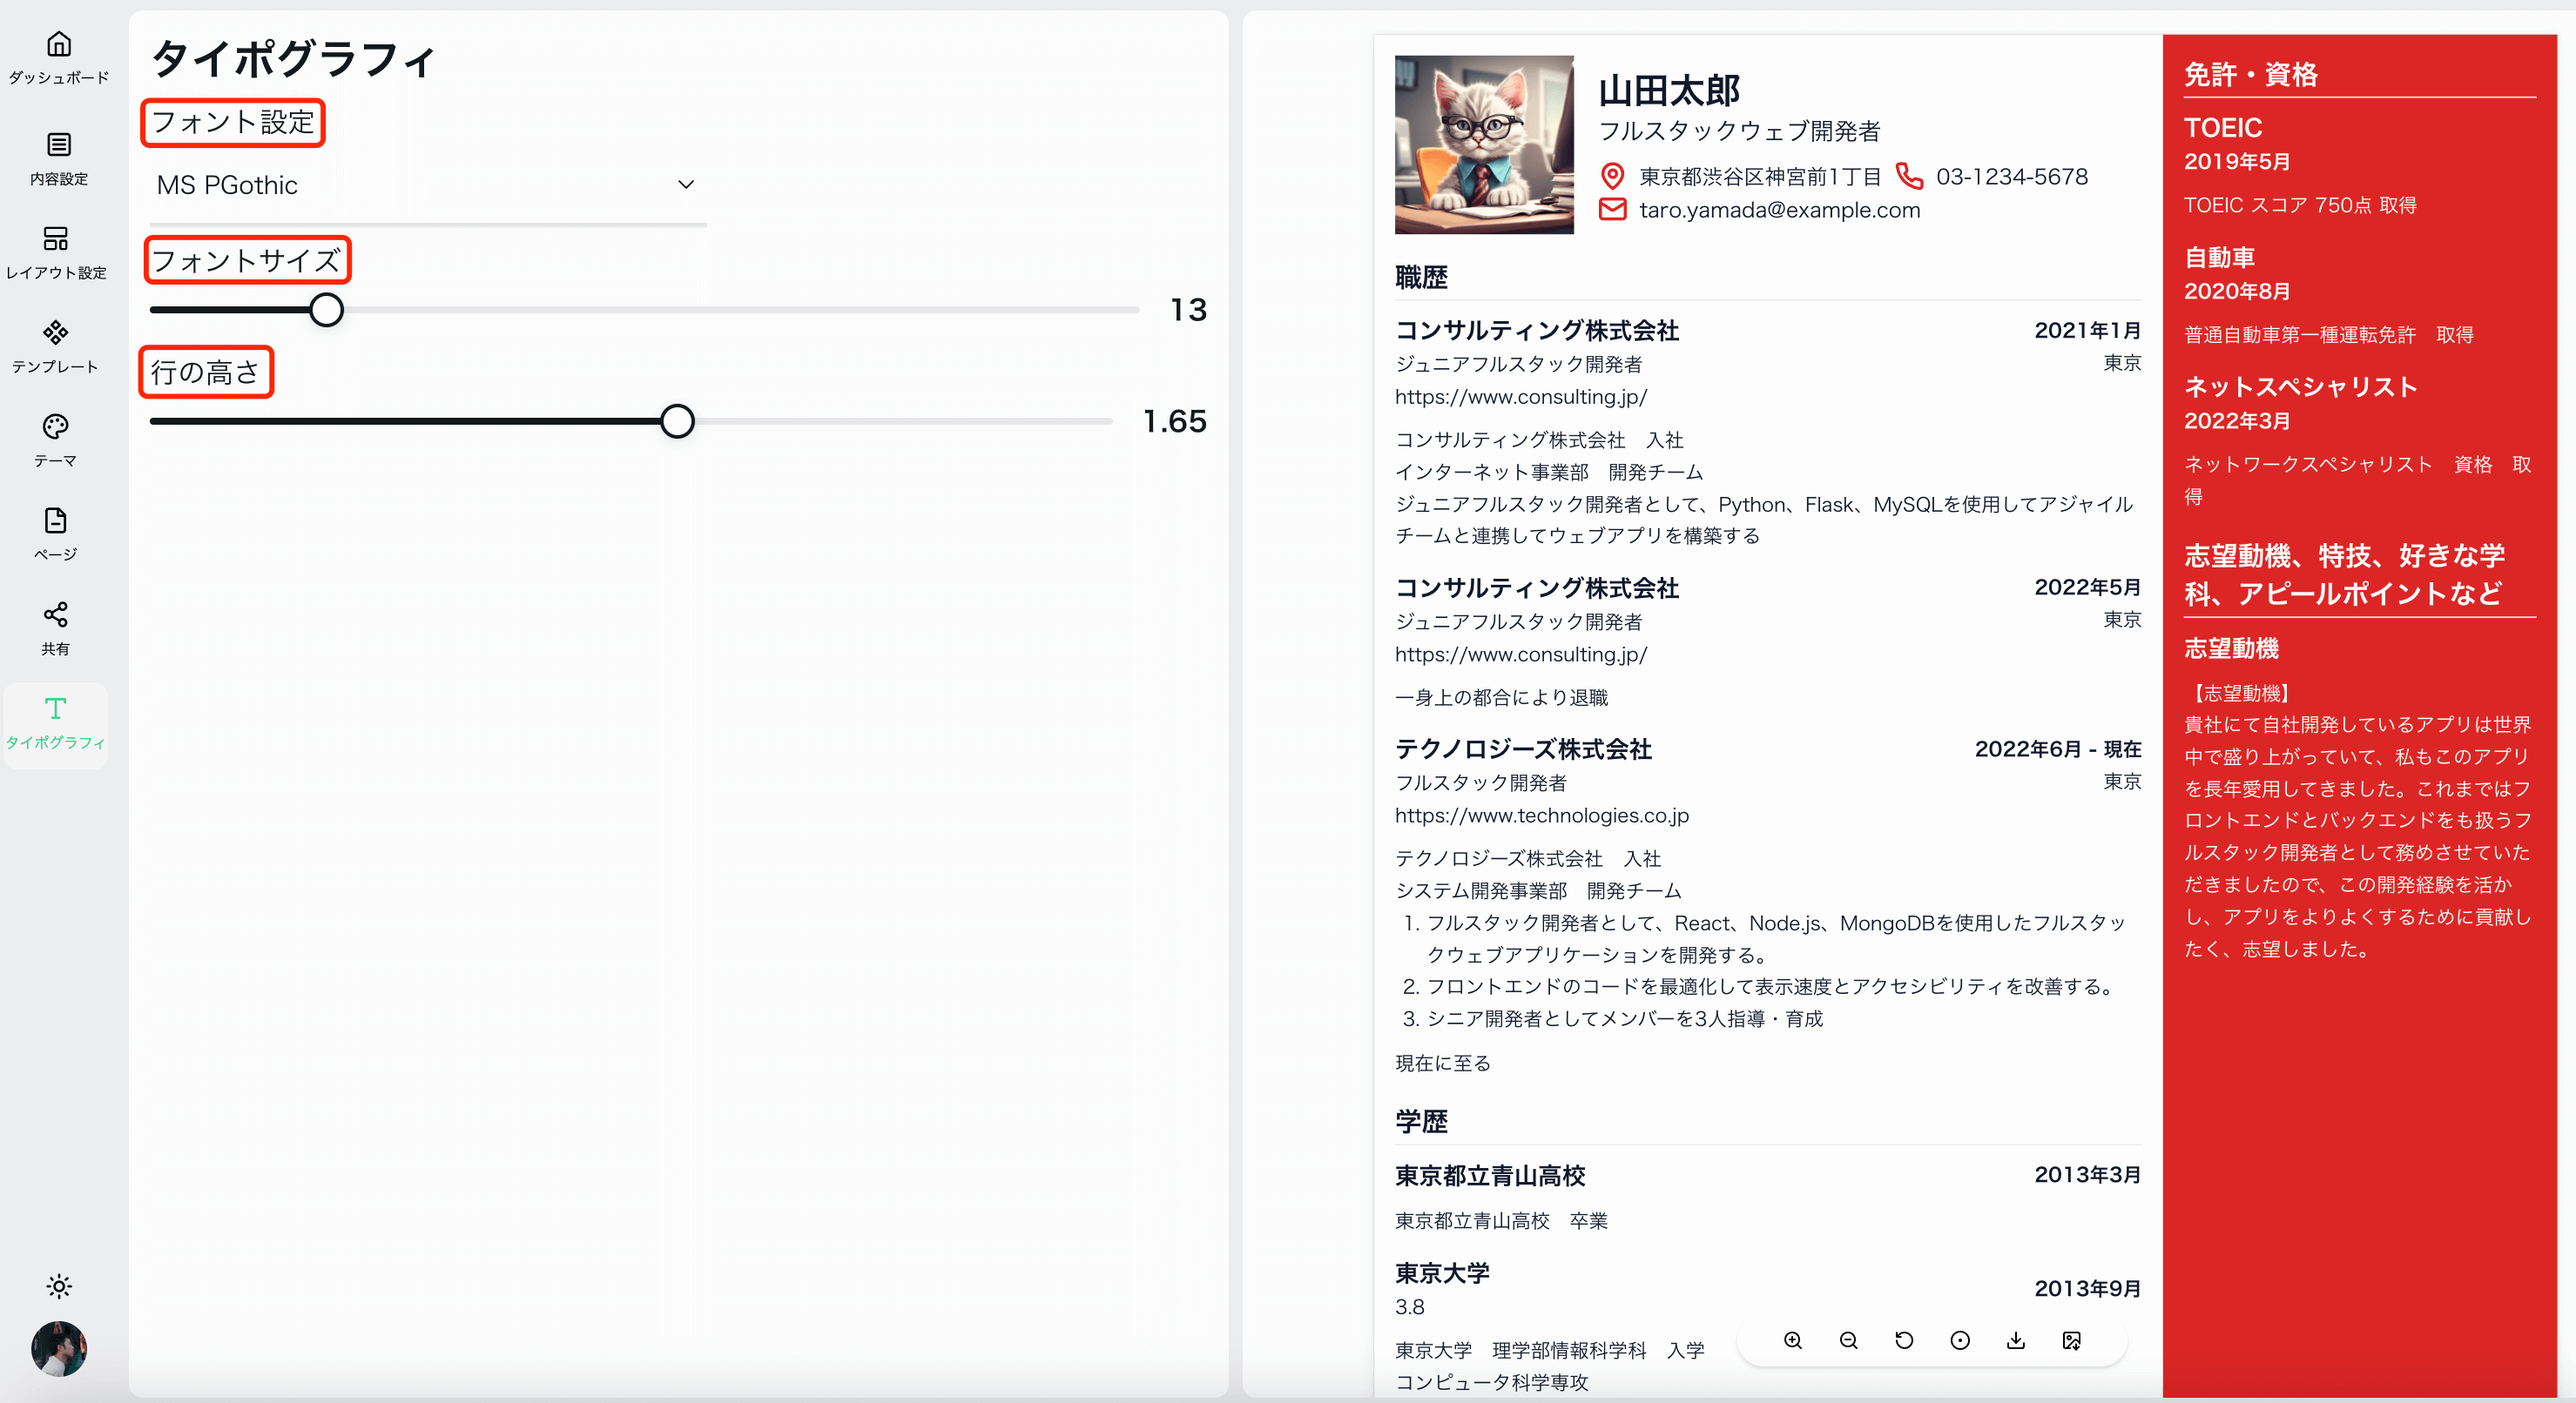
Task: Click the cat profile photo in resume
Action: coord(1484,144)
